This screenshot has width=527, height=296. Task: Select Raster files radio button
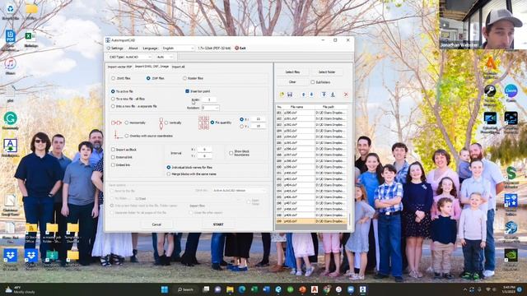point(184,78)
